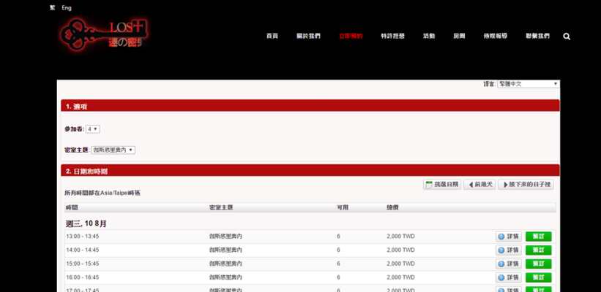Switch site language to 繁 Traditional Chinese

point(52,7)
